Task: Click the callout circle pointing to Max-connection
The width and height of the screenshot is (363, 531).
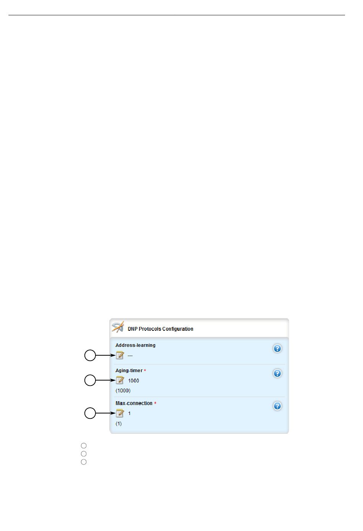Action: click(90, 413)
